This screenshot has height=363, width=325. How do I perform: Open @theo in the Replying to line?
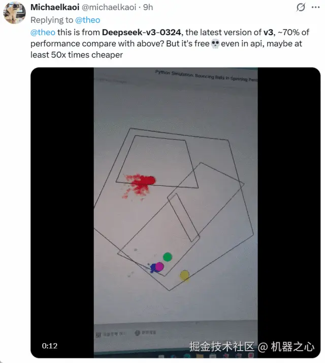(88, 20)
